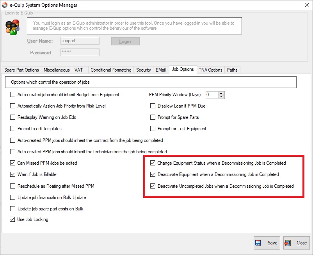This screenshot has width=313, height=255.
Task: Check Prompt for Spare Parts
Action: (153, 117)
